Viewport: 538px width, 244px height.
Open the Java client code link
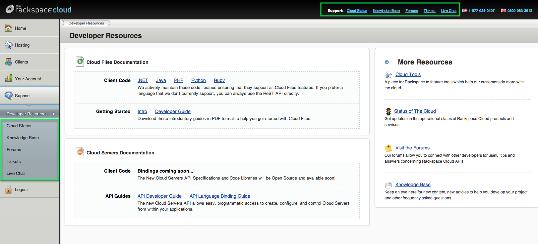pos(161,80)
